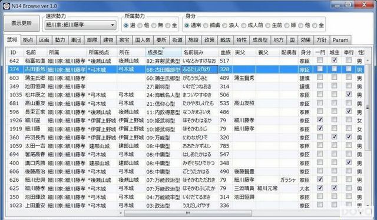The image size is (377, 220).
Task: Open the 家宝 tab
Action: pyautogui.click(x=124, y=40)
